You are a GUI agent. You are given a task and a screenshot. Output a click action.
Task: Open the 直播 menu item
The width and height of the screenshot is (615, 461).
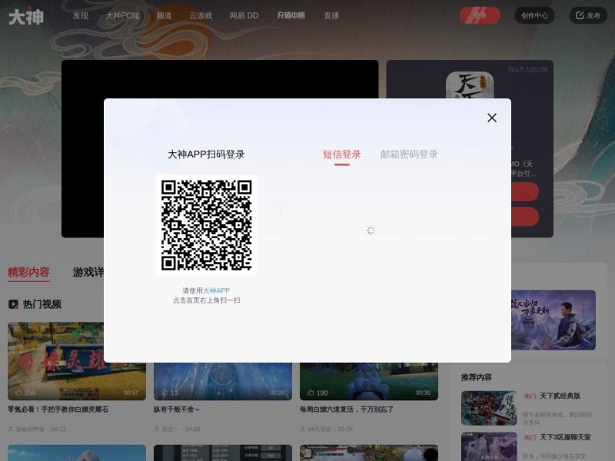click(331, 15)
